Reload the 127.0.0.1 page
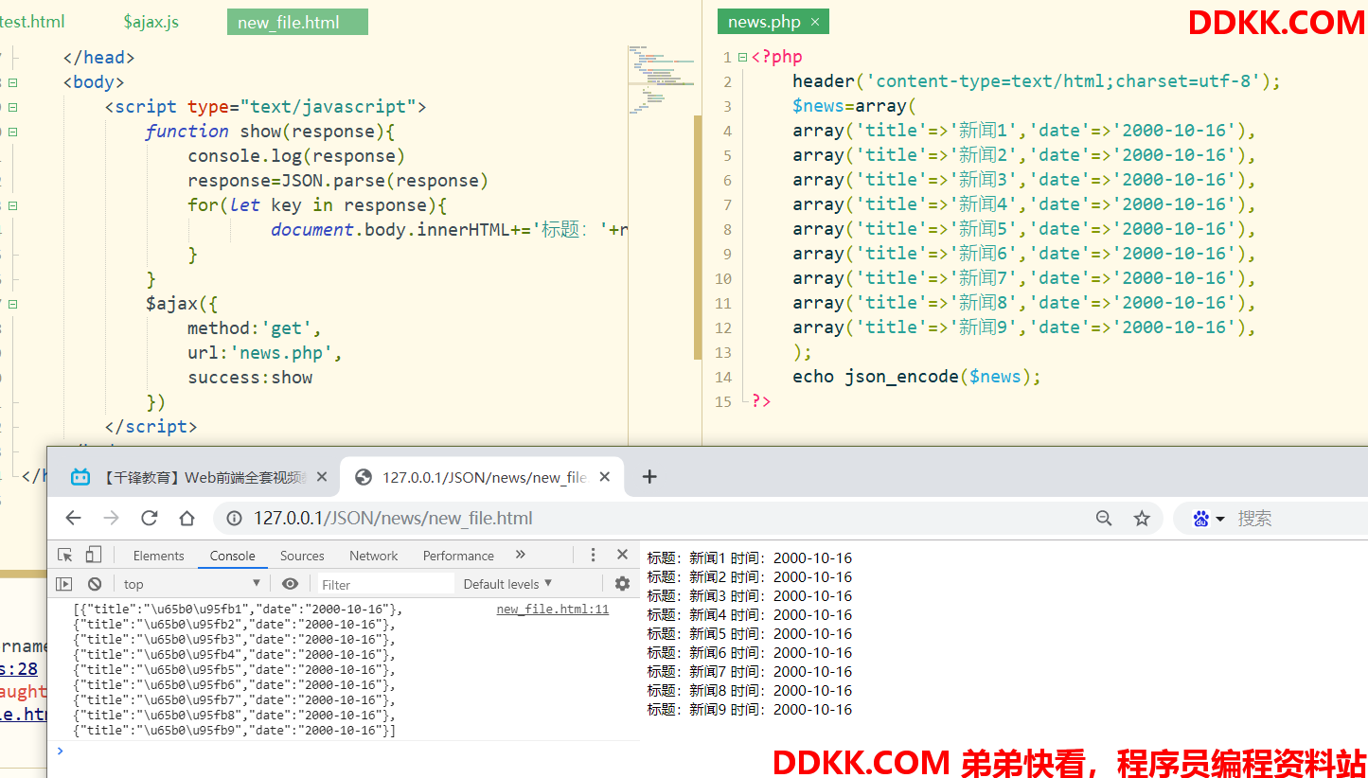 click(x=149, y=518)
